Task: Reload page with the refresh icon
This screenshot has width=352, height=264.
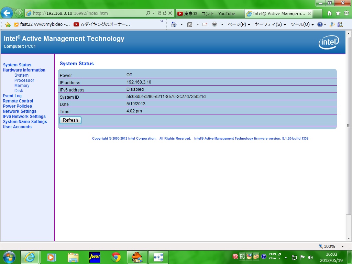Action: tap(165, 13)
